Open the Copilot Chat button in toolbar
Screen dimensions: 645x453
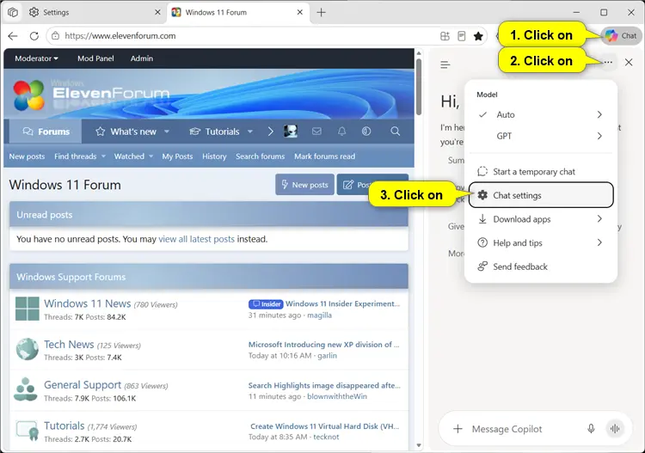[621, 36]
